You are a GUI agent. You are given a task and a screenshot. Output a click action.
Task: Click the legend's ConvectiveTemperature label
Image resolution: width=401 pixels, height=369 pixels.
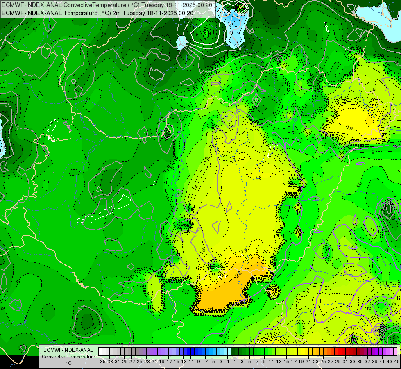pyautogui.click(x=68, y=356)
